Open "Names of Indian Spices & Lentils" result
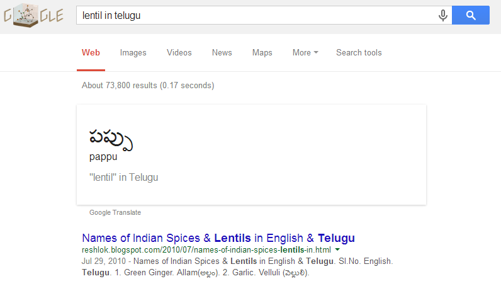The height and width of the screenshot is (286, 501). tap(218, 238)
